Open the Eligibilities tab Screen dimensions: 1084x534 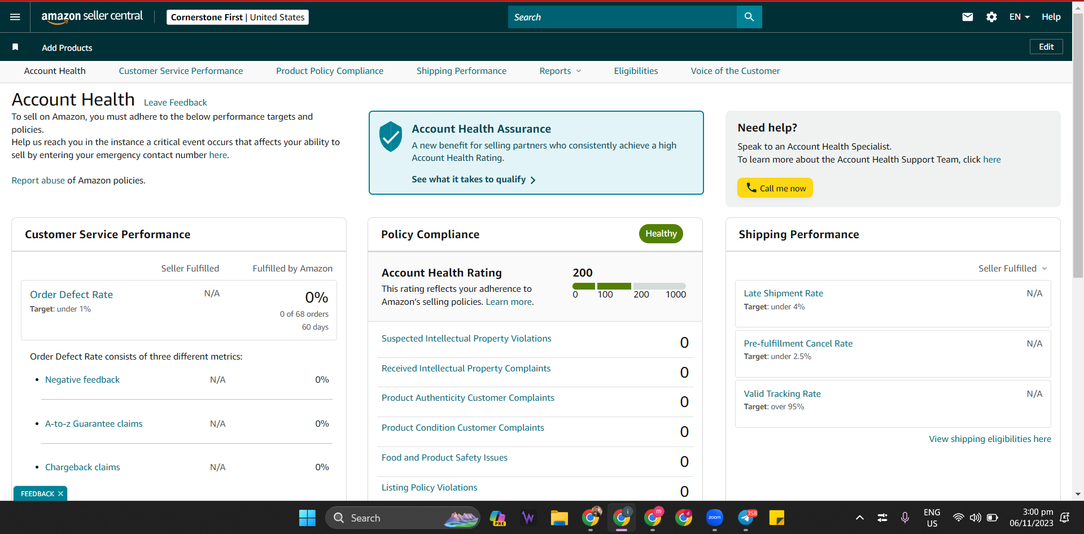[636, 71]
